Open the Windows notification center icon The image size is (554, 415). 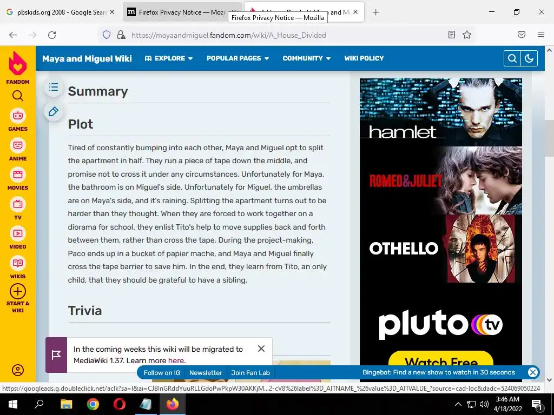[537, 405]
